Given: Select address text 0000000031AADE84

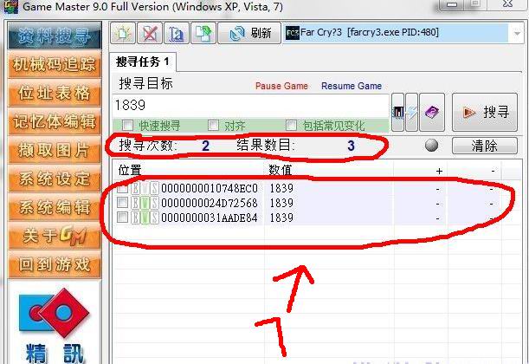Looking at the screenshot, I should tap(210, 218).
